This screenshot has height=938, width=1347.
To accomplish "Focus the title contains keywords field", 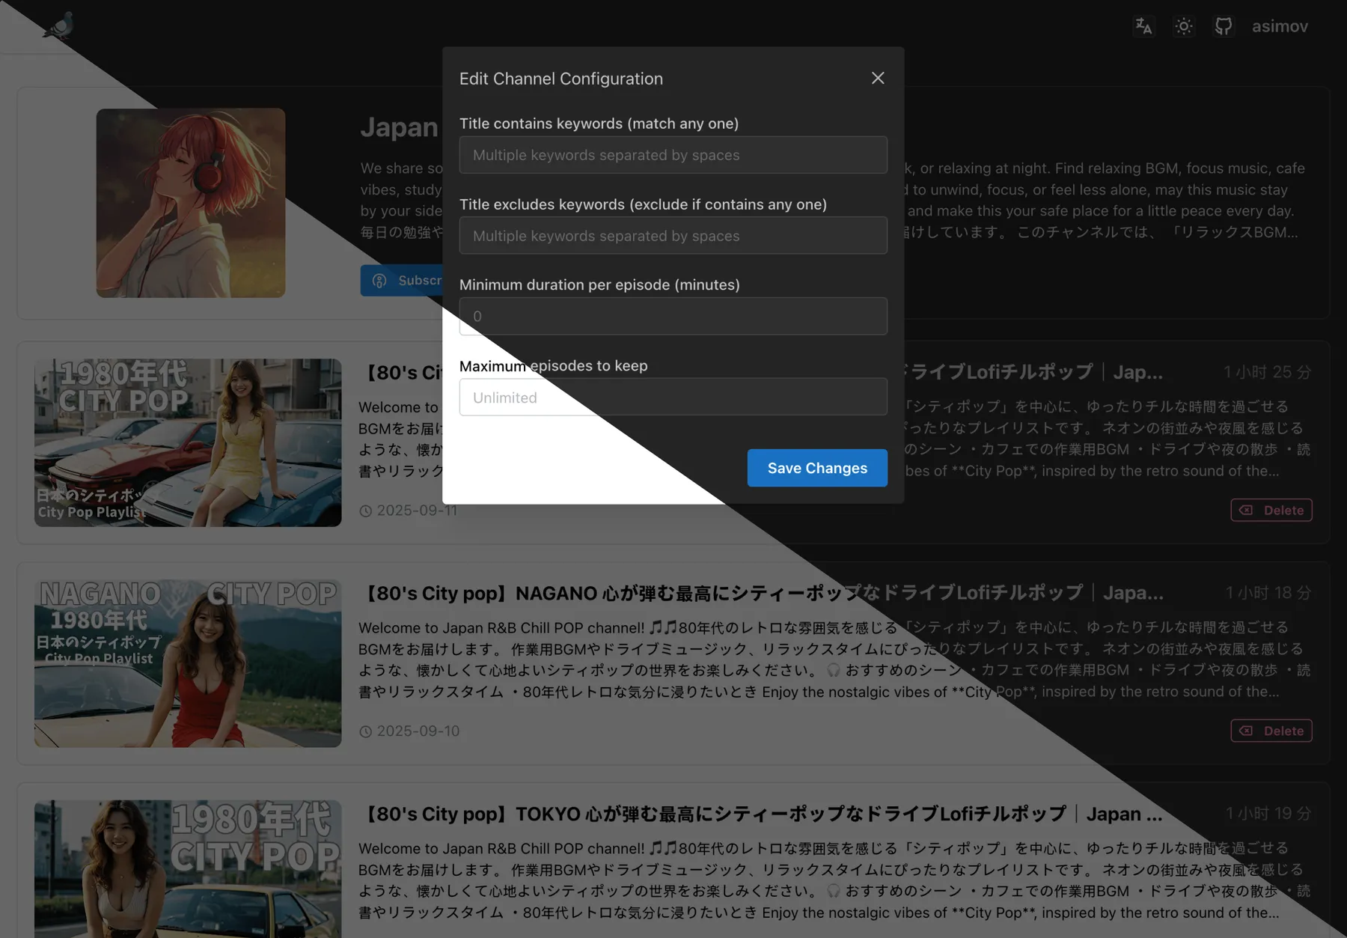I will (673, 155).
